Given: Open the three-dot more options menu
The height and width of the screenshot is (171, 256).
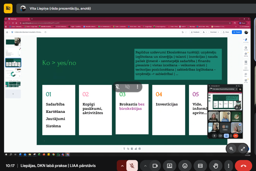Looking at the screenshot, I should pyautogui.click(x=228, y=166).
